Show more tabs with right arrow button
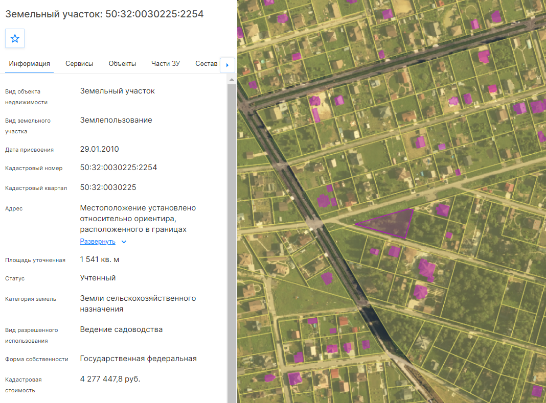The image size is (546, 403). [227, 65]
